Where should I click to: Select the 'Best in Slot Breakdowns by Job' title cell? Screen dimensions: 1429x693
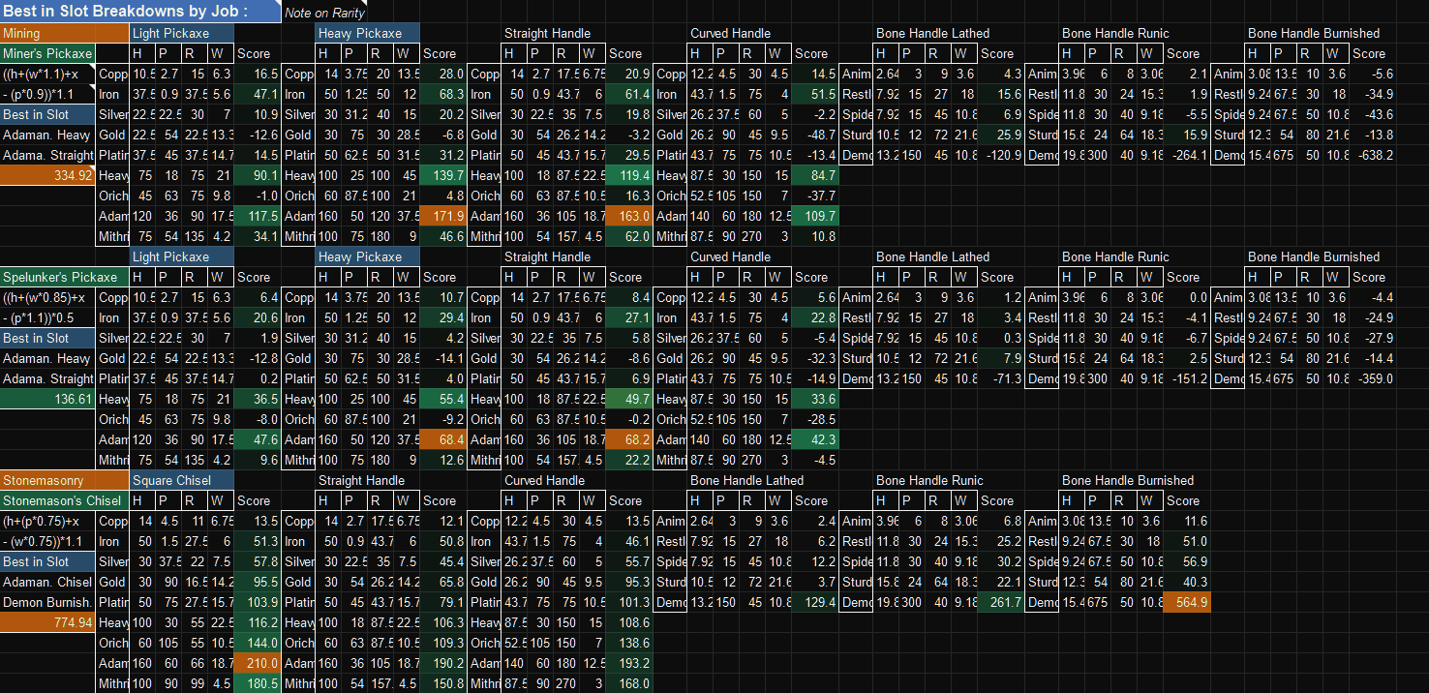coord(141,12)
